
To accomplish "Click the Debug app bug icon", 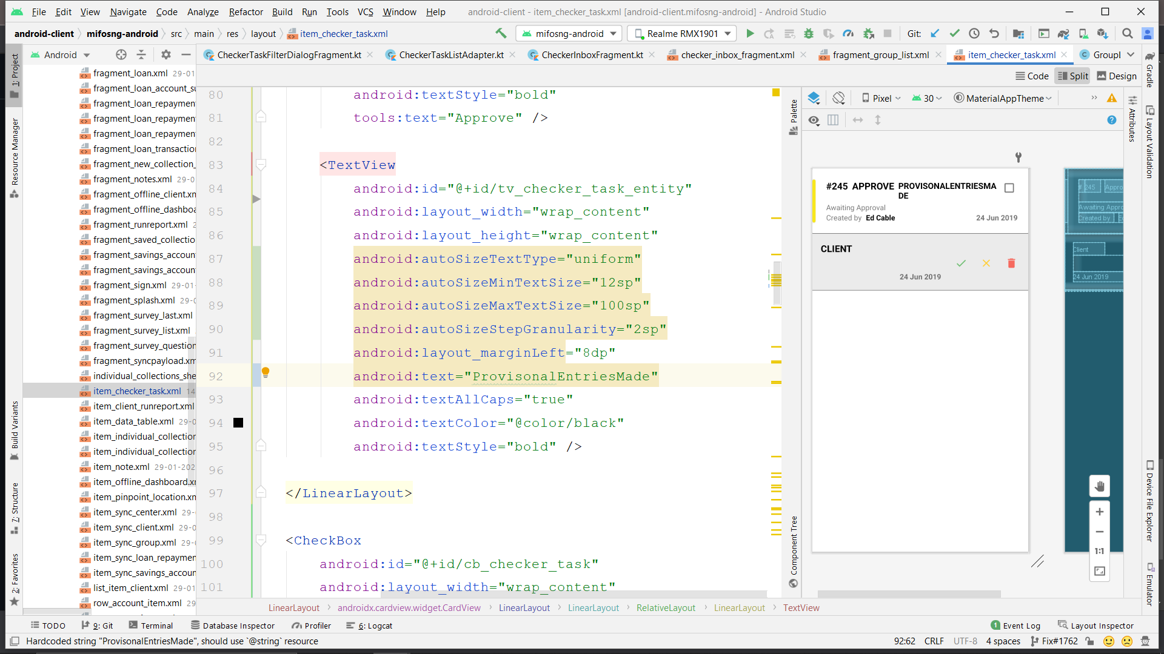I will (809, 34).
